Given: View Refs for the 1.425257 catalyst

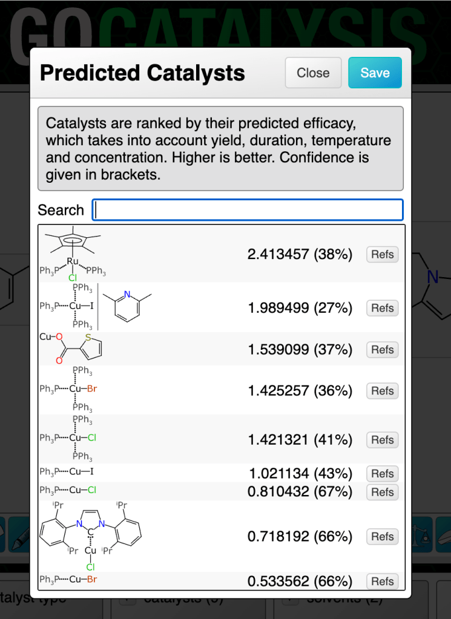Looking at the screenshot, I should pyautogui.click(x=383, y=391).
